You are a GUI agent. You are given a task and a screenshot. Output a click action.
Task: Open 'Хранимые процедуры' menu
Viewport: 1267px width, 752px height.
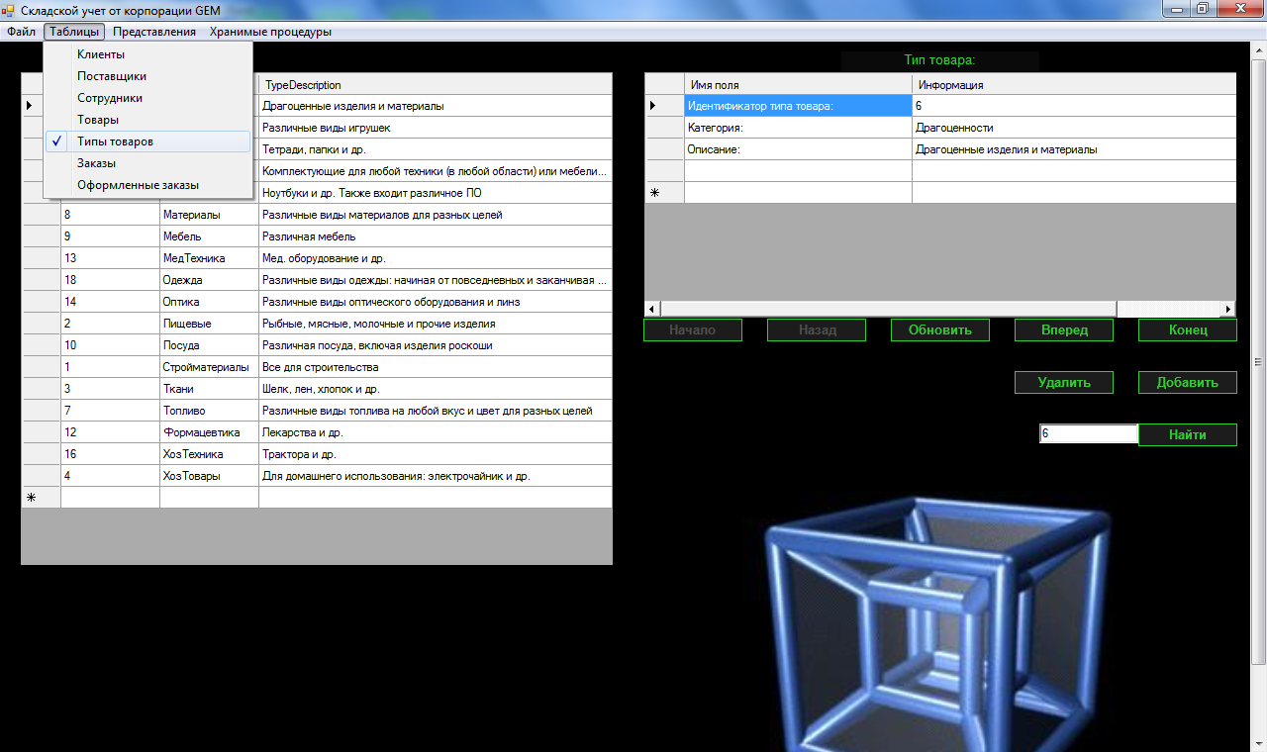270,32
